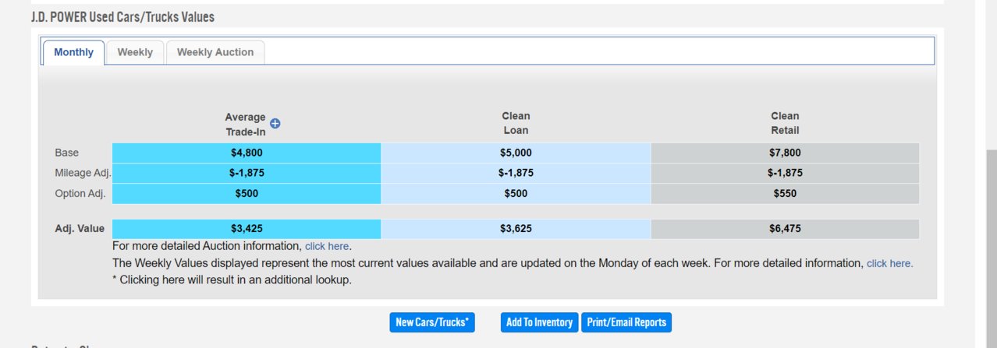
Task: Click the Clean Retail column header
Action: point(785,123)
